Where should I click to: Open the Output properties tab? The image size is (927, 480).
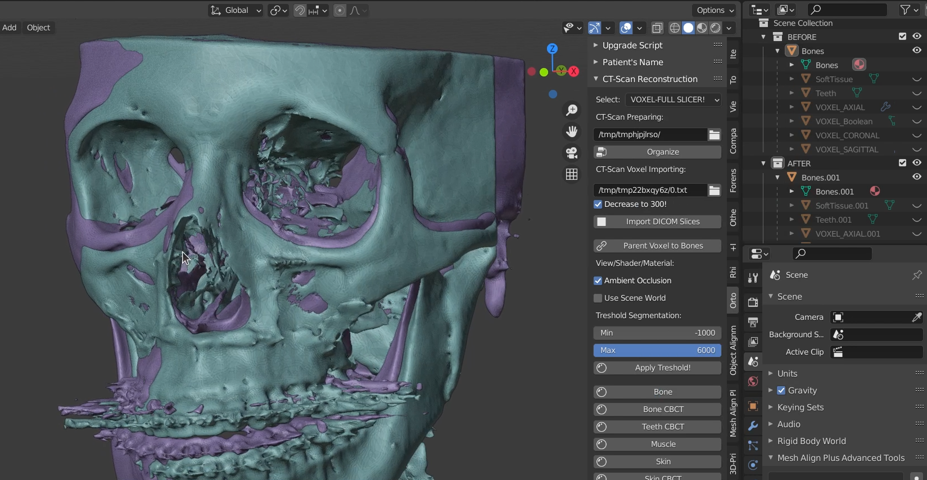pos(753,322)
